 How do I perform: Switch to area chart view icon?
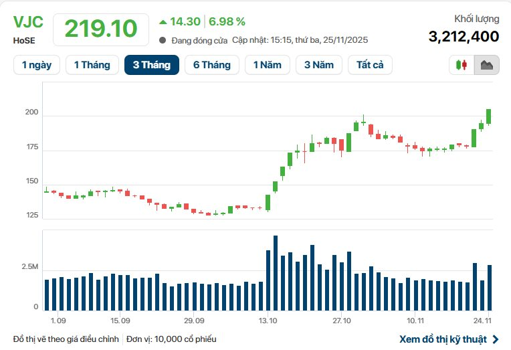click(486, 65)
